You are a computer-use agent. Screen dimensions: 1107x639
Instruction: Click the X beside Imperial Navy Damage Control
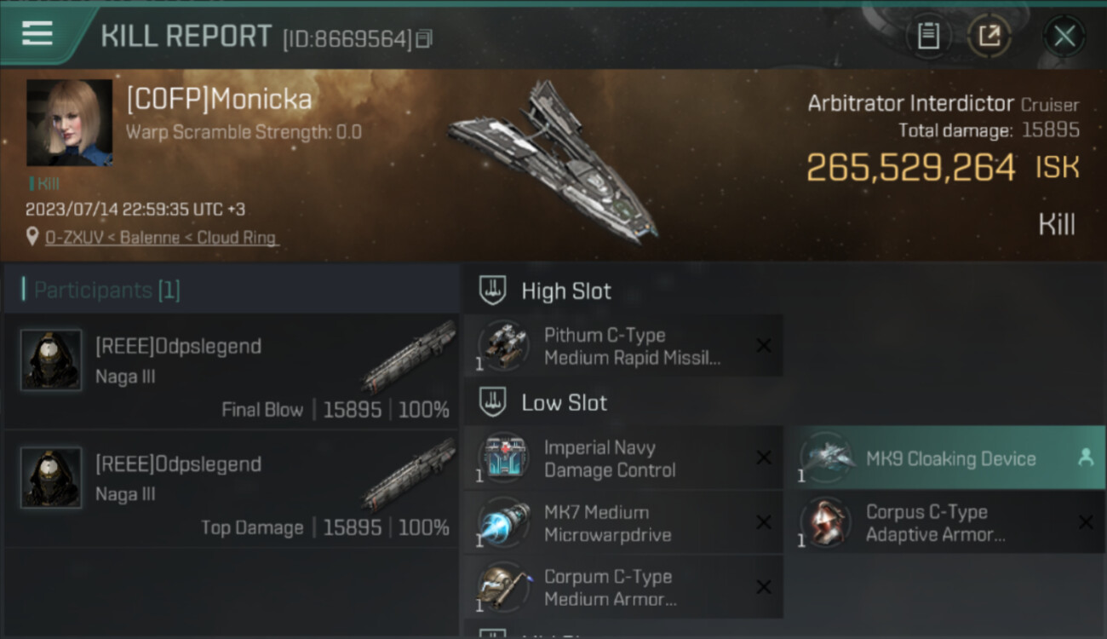pyautogui.click(x=764, y=458)
